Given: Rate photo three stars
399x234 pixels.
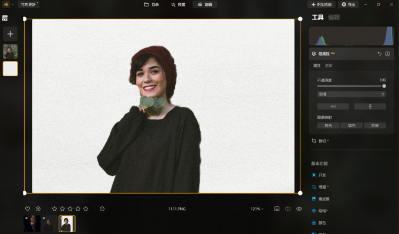Looking at the screenshot, I should click(70, 209).
